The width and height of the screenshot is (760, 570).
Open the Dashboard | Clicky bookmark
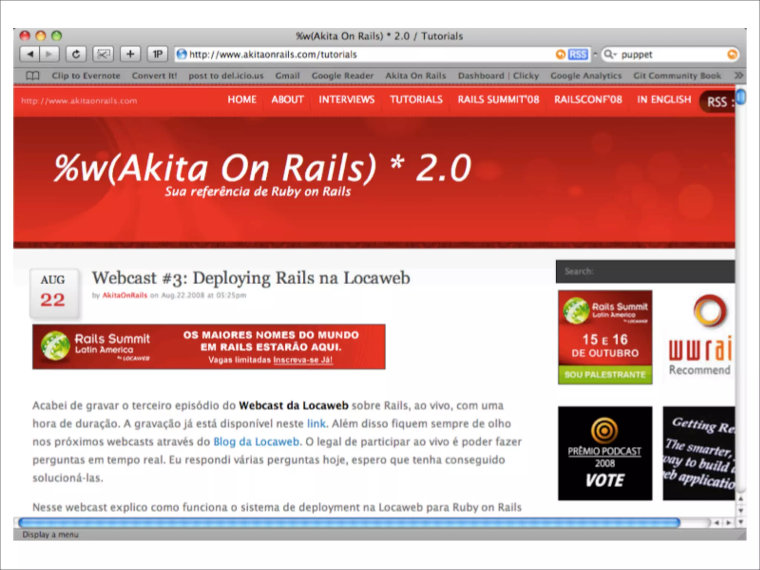[498, 76]
